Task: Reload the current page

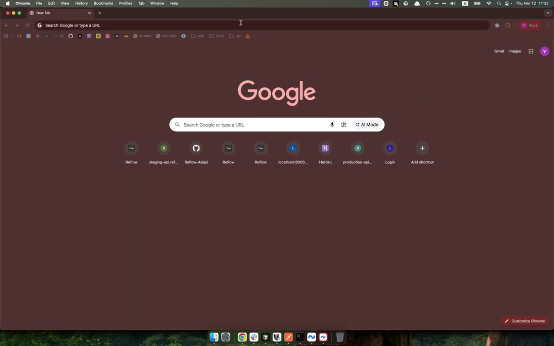Action: [x=27, y=25]
